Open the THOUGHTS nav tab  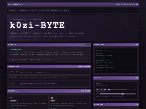pos(54,10)
